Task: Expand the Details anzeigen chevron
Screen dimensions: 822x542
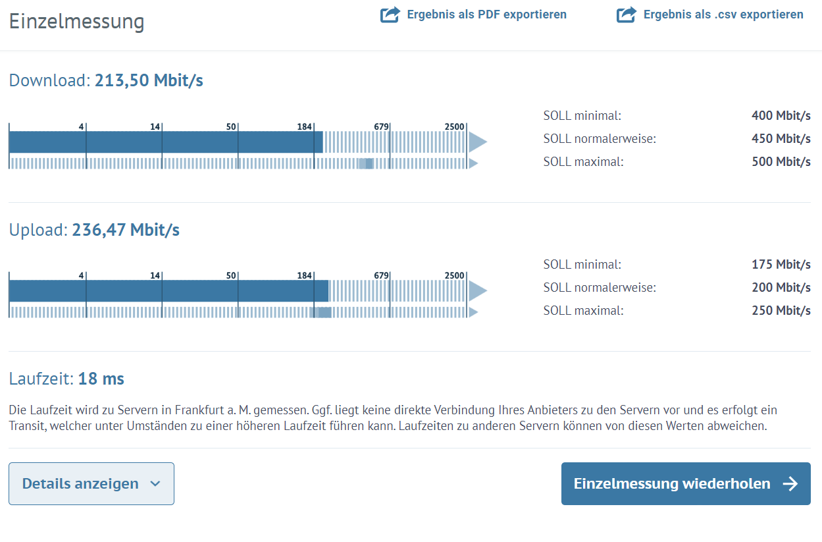Action: click(155, 484)
